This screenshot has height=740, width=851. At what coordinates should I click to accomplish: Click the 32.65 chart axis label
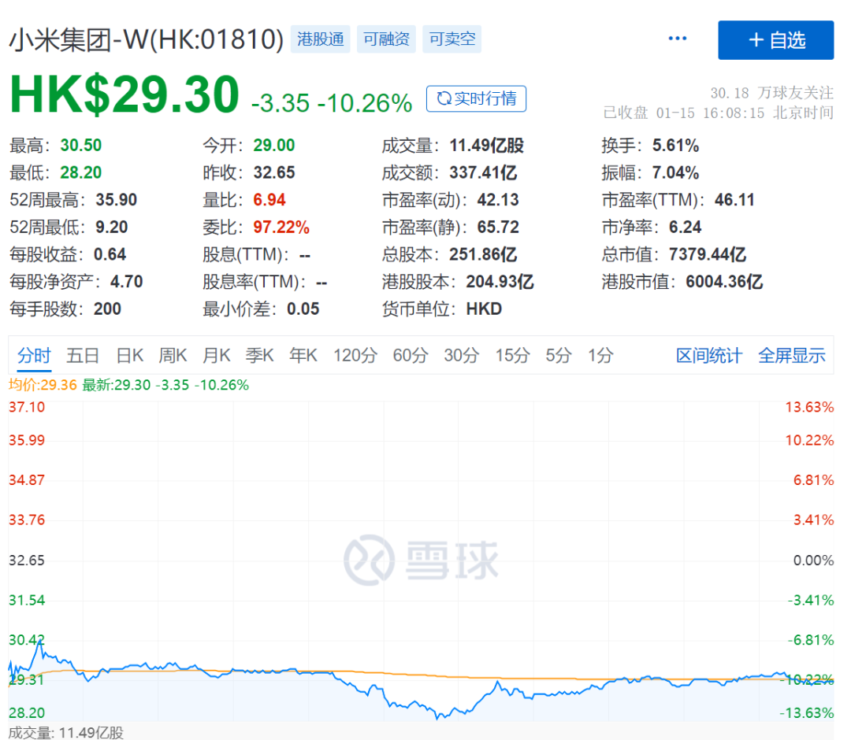pyautogui.click(x=27, y=560)
